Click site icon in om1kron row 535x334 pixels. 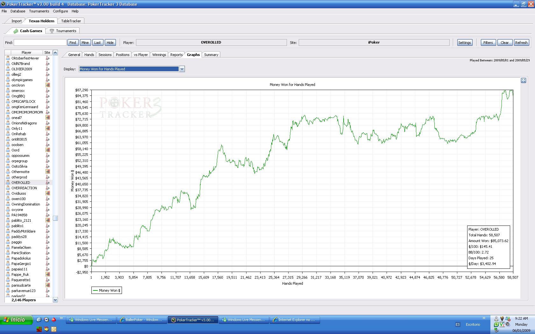[x=47, y=85]
